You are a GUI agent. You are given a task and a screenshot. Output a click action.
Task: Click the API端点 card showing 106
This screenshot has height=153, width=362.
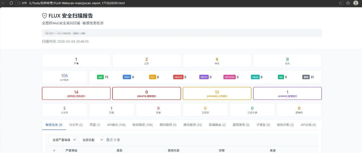[64, 77]
